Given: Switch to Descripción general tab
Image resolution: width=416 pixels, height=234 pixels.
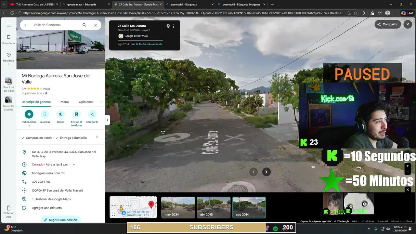Looking at the screenshot, I should pyautogui.click(x=36, y=102).
